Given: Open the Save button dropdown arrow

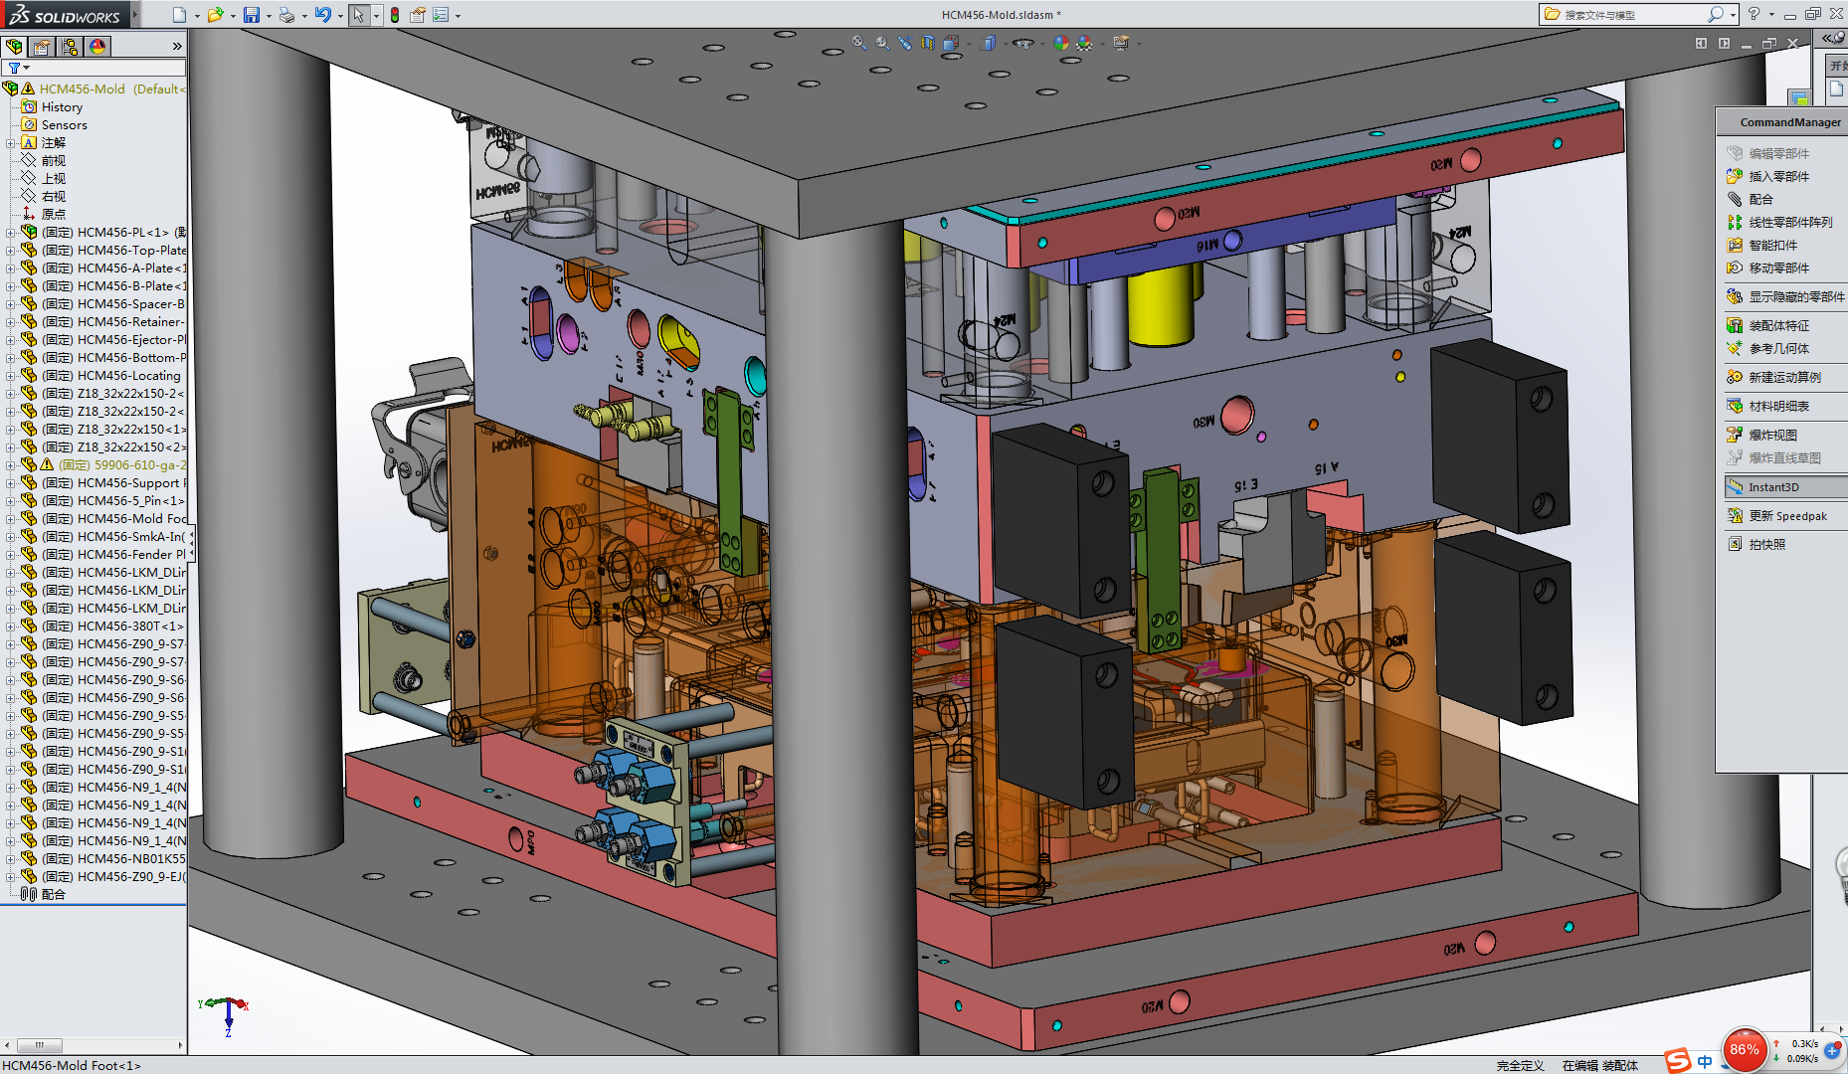Looking at the screenshot, I should pyautogui.click(x=267, y=14).
